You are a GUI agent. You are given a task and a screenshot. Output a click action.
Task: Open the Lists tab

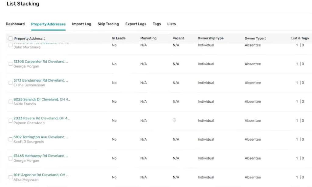171,24
